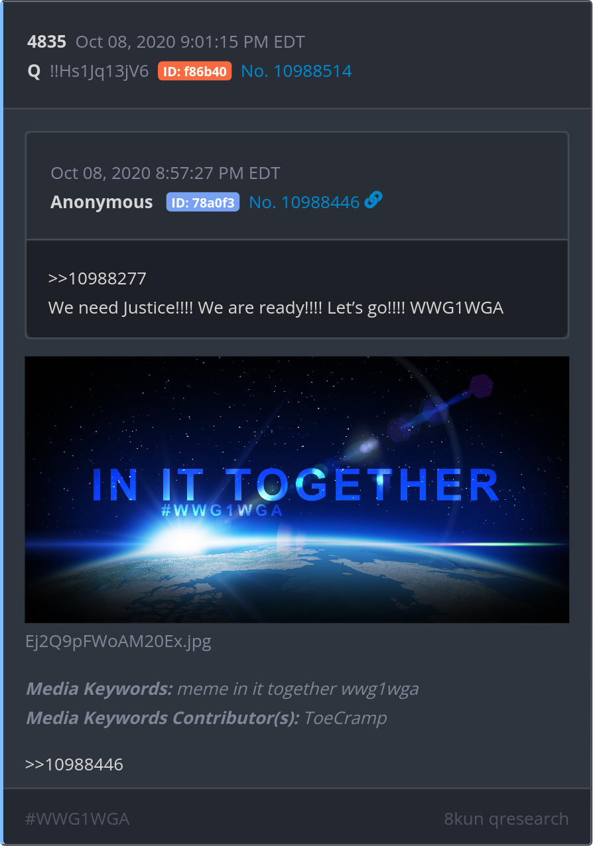Open the IN IT TOGETHER image thumbnail

point(296,489)
